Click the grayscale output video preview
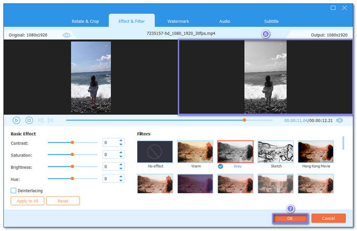The image size is (357, 231). pos(265,77)
